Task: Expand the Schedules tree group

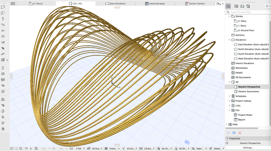Action: 229,96
